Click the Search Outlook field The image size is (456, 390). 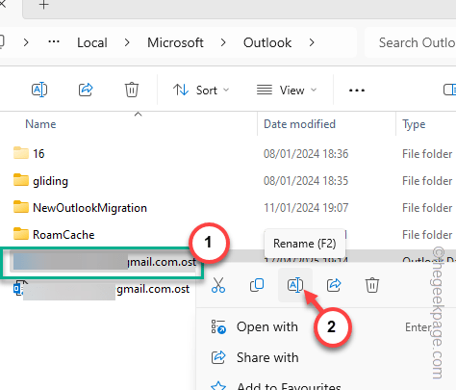click(411, 42)
